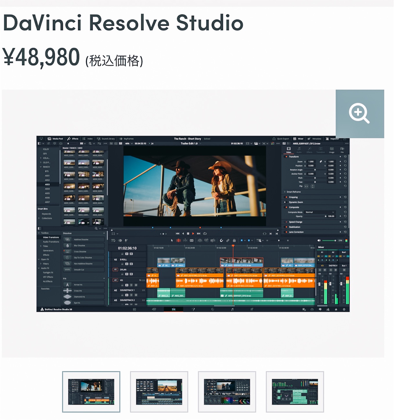Open the Sound Library button
Viewport: 394px width, 420px height.
pyautogui.click(x=106, y=139)
